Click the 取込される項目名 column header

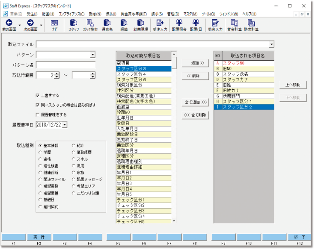(x=248, y=56)
